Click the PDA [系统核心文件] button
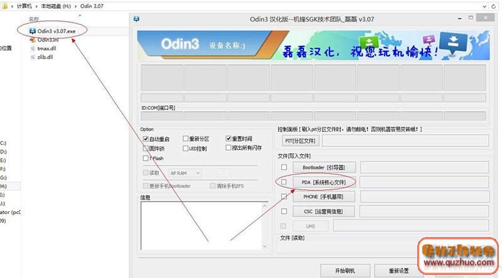The width and height of the screenshot is (502, 278). [x=324, y=182]
